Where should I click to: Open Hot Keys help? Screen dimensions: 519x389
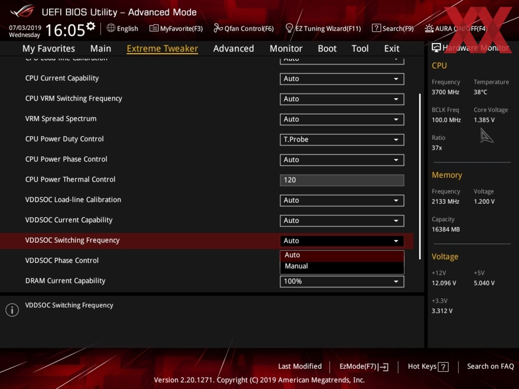(x=428, y=366)
